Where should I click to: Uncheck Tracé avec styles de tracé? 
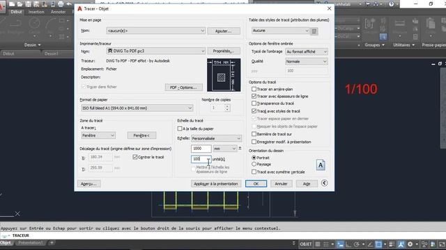coord(254,111)
